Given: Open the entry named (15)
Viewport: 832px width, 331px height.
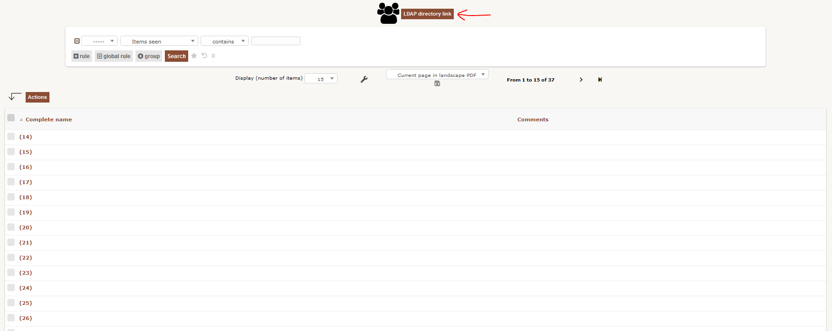Looking at the screenshot, I should coord(26,152).
